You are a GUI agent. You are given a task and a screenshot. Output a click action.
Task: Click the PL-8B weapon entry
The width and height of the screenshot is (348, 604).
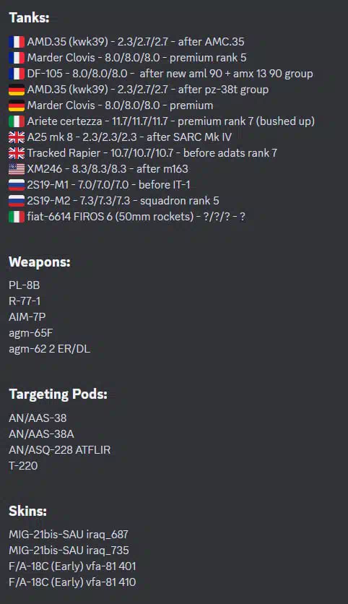pos(25,285)
